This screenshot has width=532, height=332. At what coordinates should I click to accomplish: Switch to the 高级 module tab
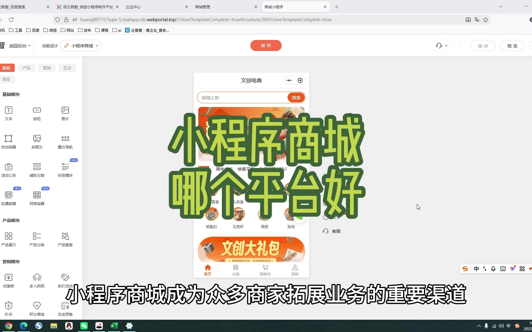pos(6,79)
